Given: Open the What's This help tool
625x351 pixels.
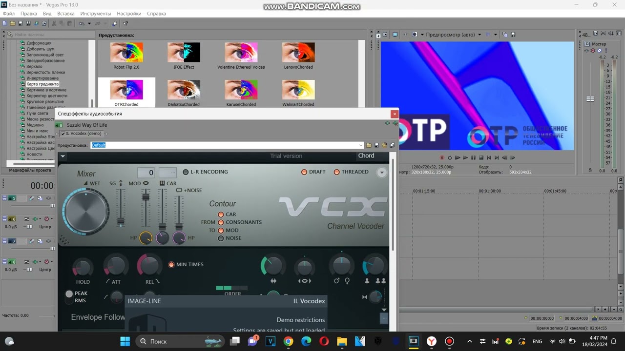Looking at the screenshot, I should click(x=125, y=23).
